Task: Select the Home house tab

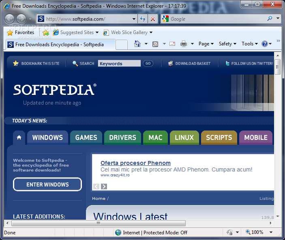Action: pos(19,138)
